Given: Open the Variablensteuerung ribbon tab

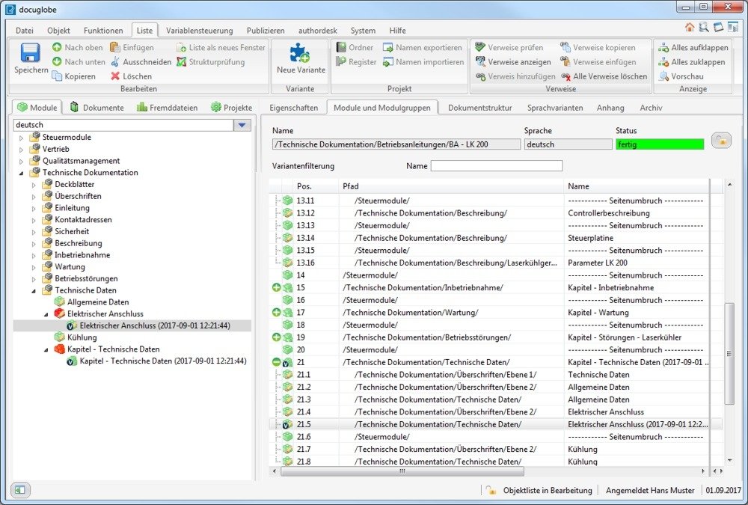Looking at the screenshot, I should click(199, 31).
